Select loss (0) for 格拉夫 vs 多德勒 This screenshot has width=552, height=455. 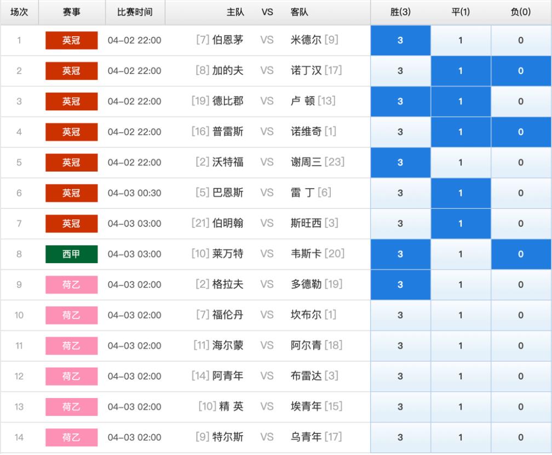[521, 285]
